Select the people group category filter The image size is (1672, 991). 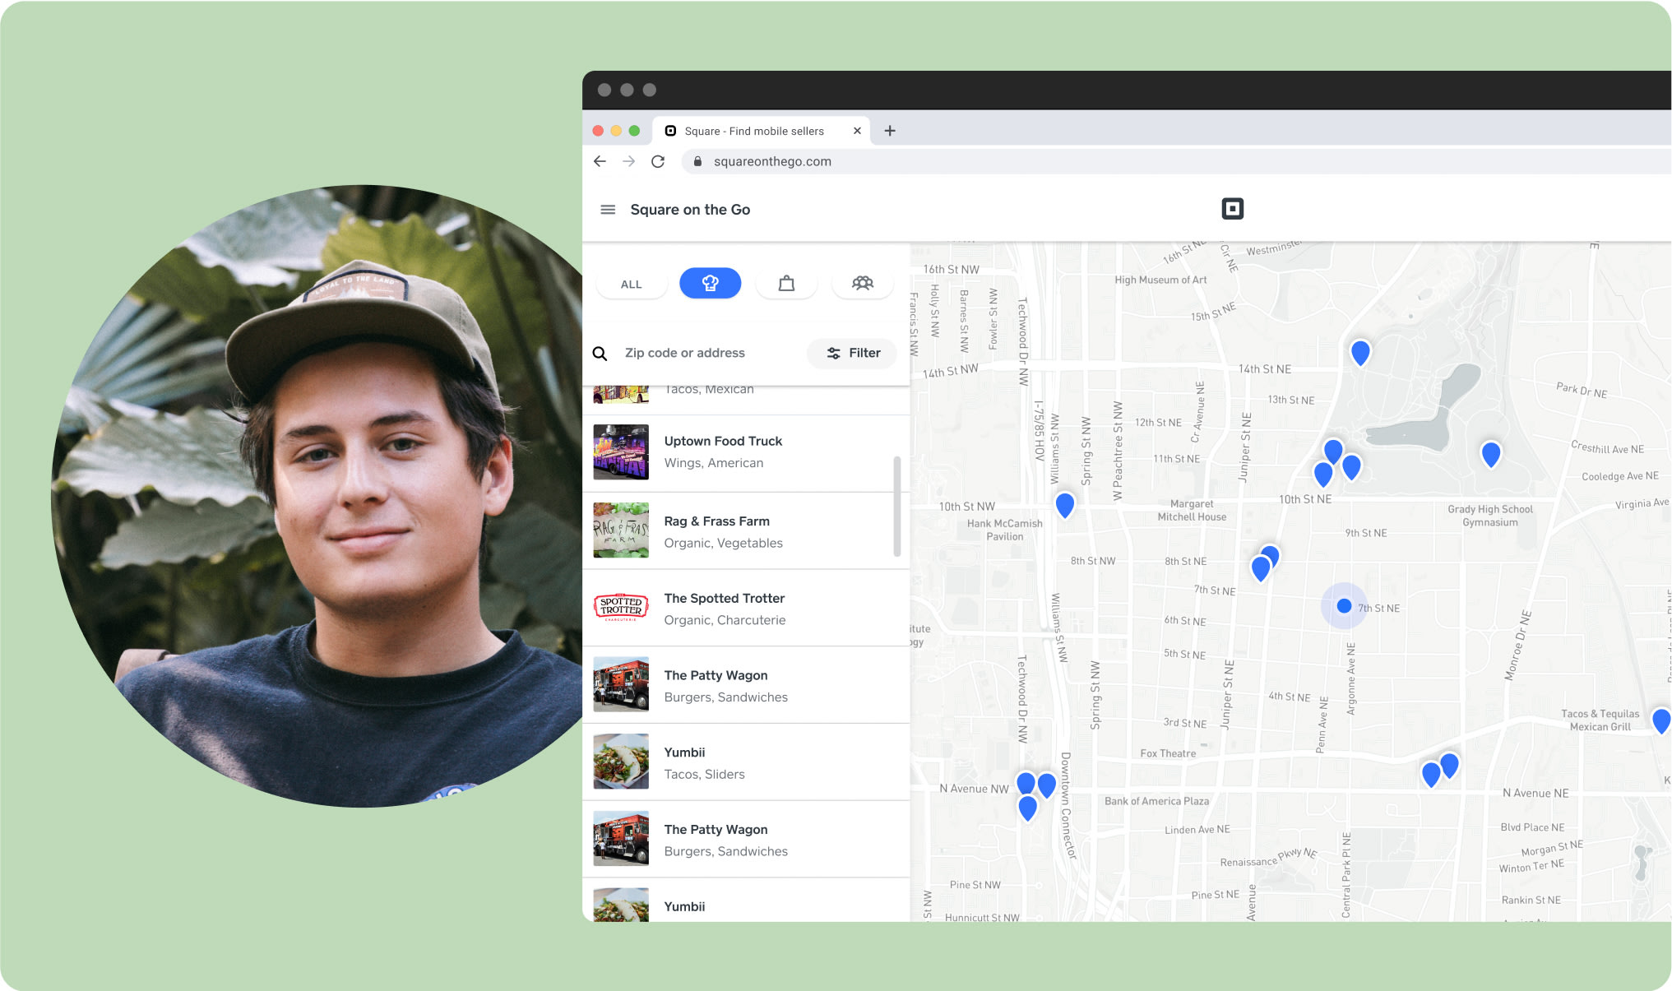coord(863,284)
